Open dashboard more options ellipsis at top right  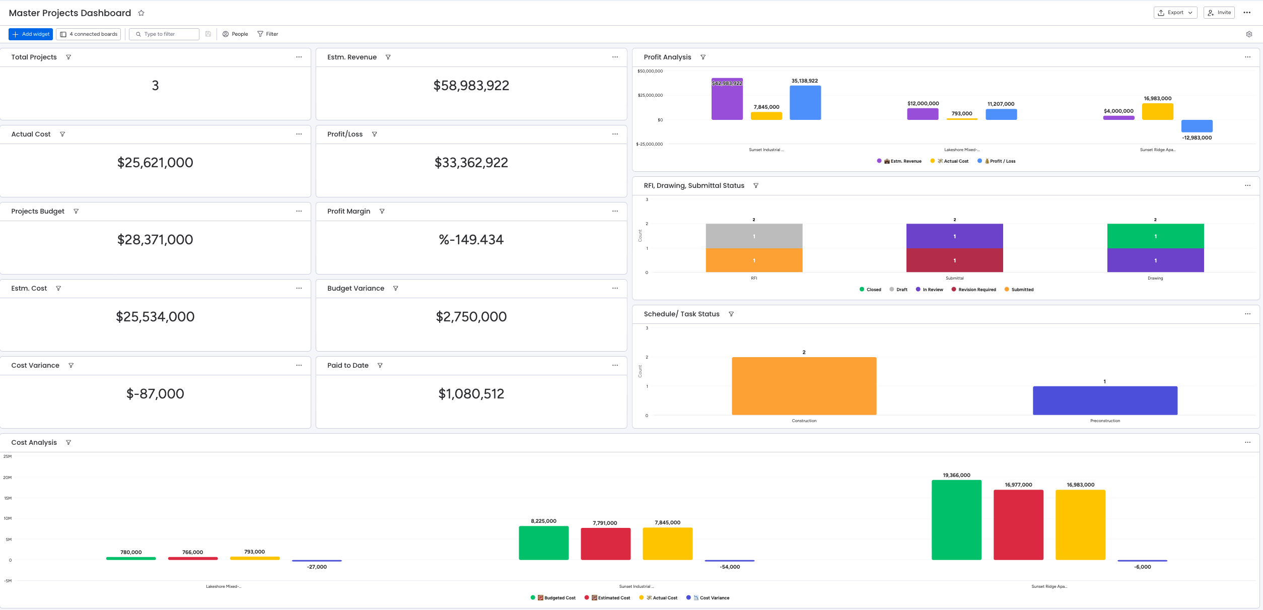click(1247, 13)
